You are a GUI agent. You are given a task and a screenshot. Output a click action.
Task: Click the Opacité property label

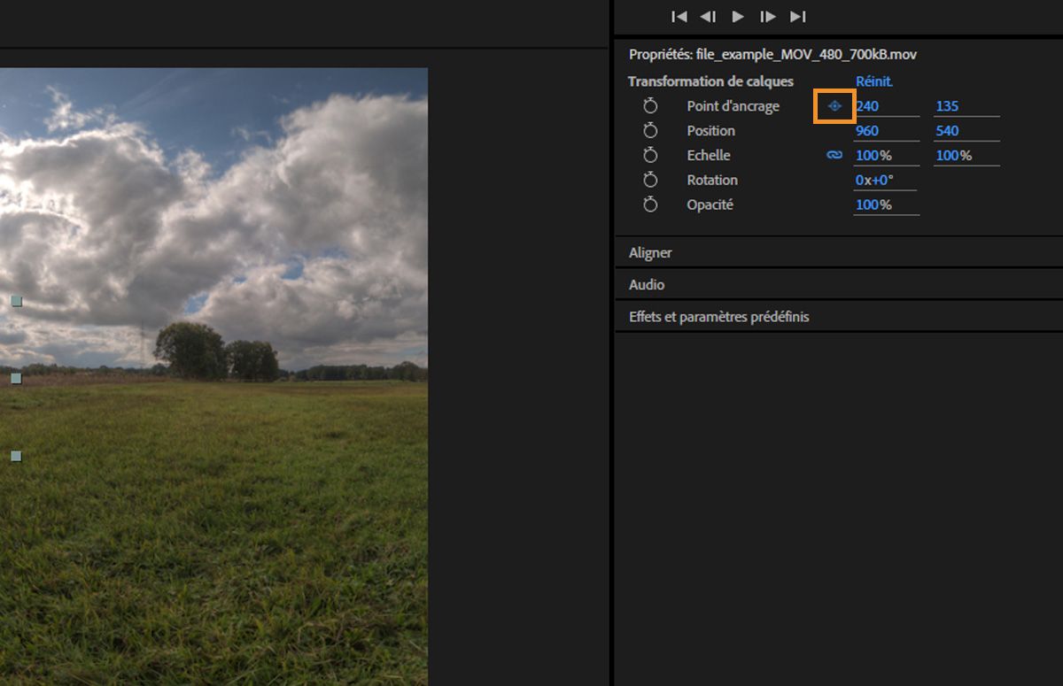(x=710, y=205)
